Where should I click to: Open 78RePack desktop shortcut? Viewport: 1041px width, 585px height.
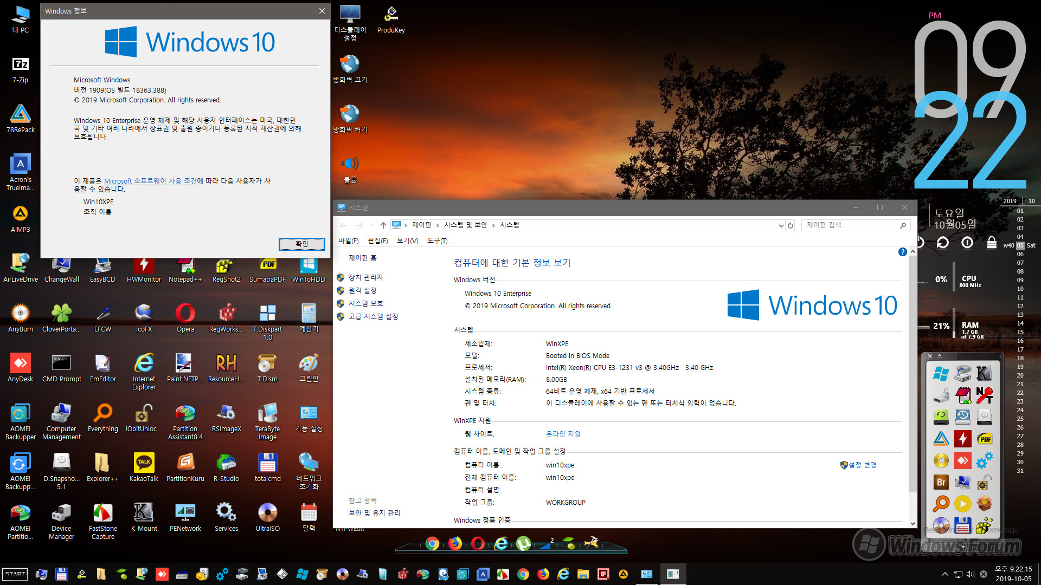pyautogui.click(x=21, y=119)
